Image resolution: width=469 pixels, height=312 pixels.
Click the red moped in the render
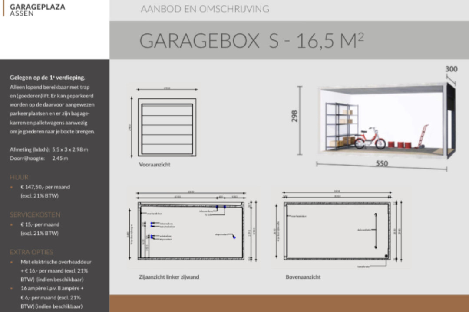click(370, 139)
